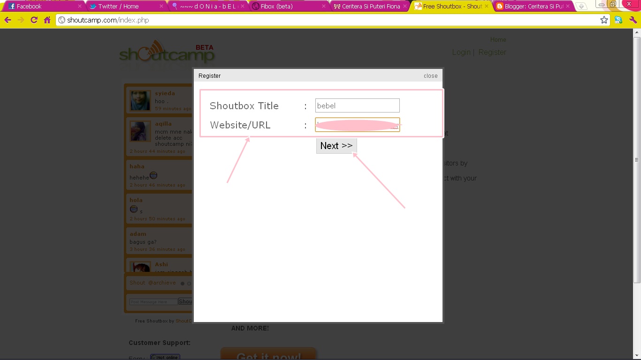Go back using the browser back arrow
Image resolution: width=641 pixels, height=360 pixels.
[x=8, y=20]
